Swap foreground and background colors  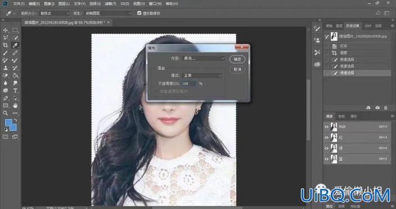click(x=15, y=120)
